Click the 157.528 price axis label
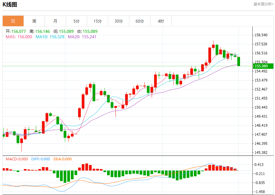275x195 pixels. [261, 44]
